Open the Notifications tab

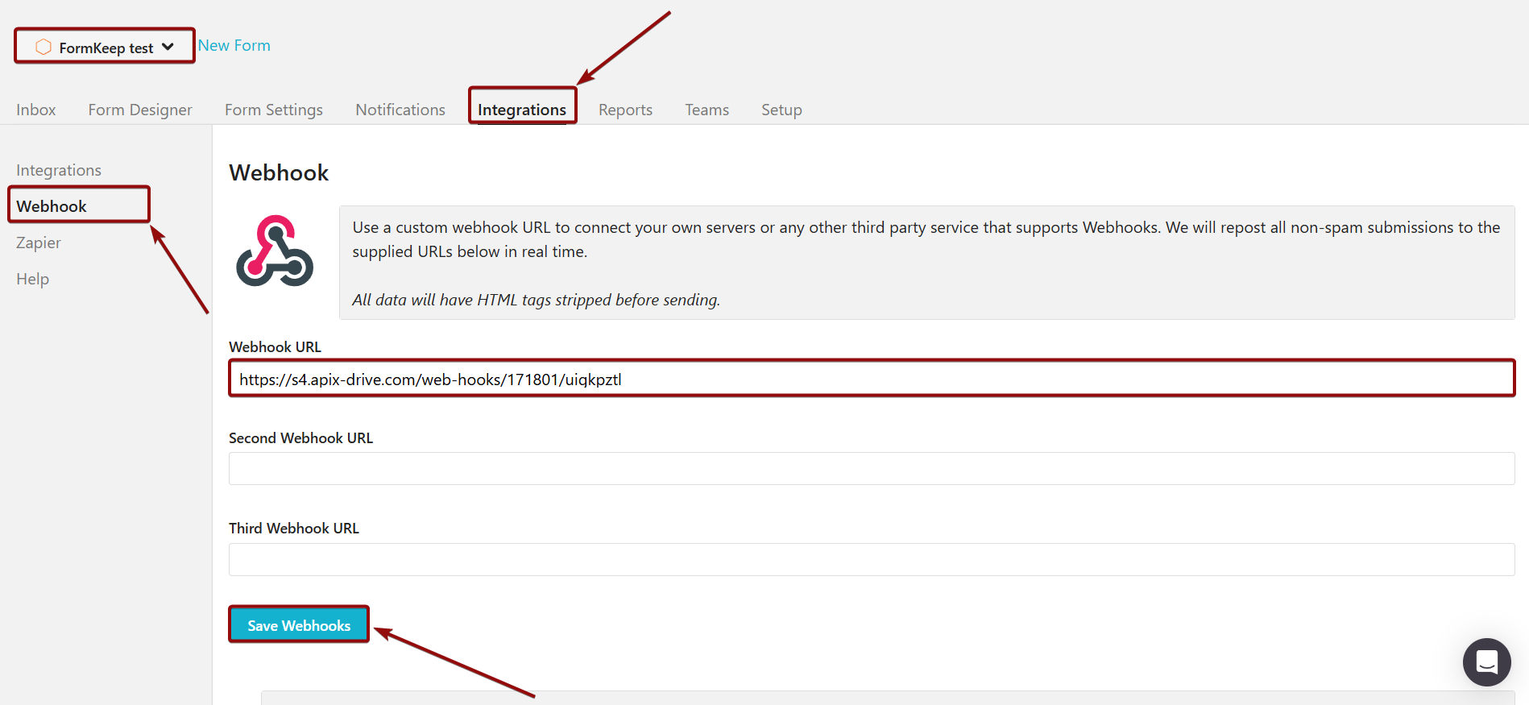click(x=400, y=110)
